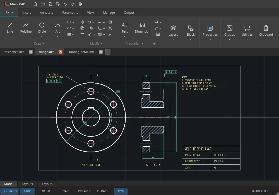Add a new drawing tab with plus
279x195 pixels.
coord(108,52)
